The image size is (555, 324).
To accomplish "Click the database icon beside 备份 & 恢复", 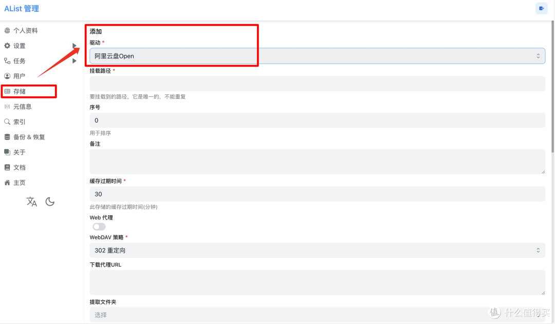I will click(x=7, y=136).
